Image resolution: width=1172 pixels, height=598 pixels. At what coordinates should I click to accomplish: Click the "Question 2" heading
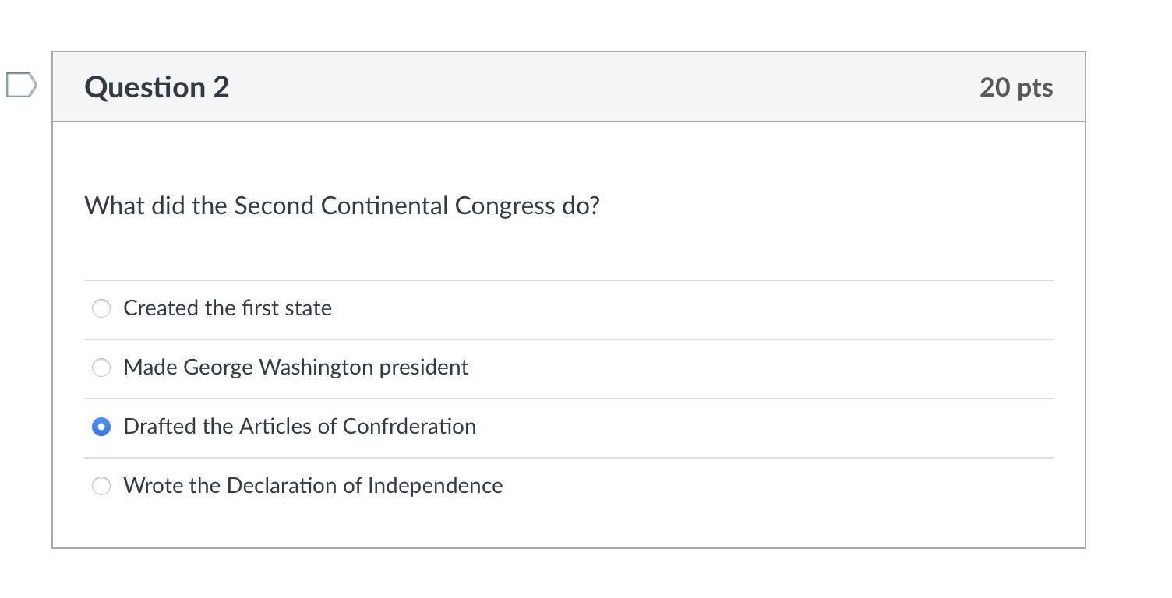157,86
